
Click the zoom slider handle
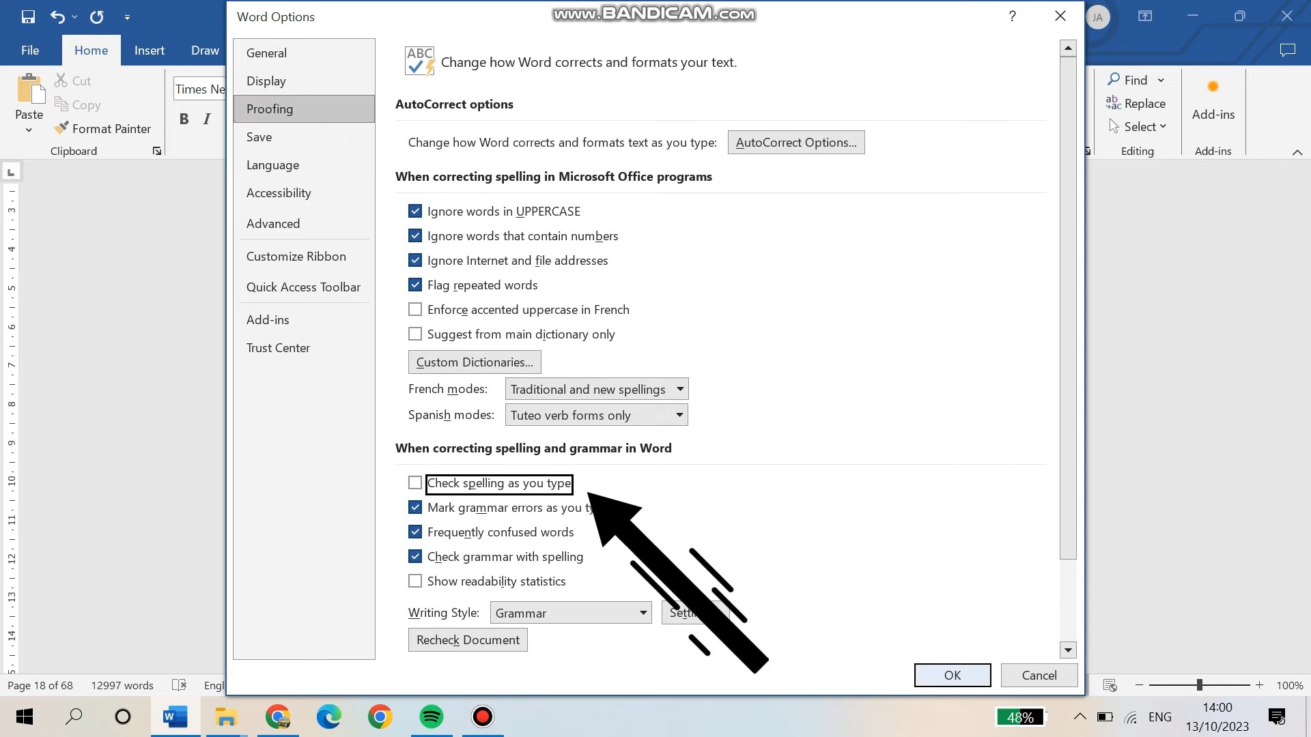pyautogui.click(x=1199, y=684)
